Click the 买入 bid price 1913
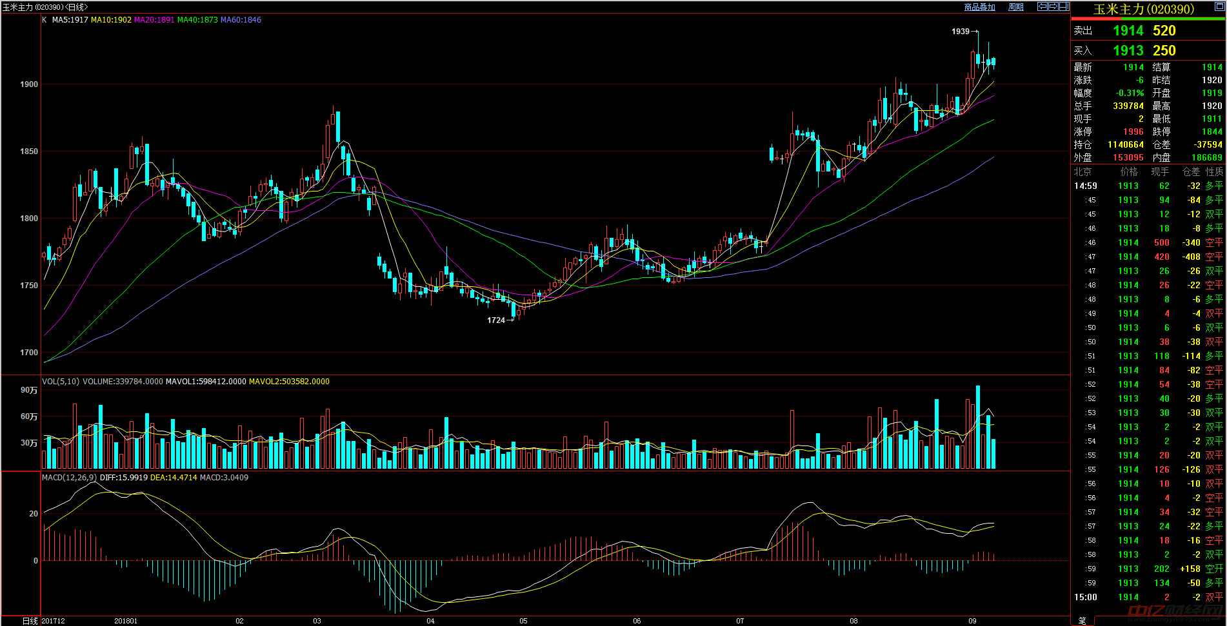 click(x=1128, y=51)
